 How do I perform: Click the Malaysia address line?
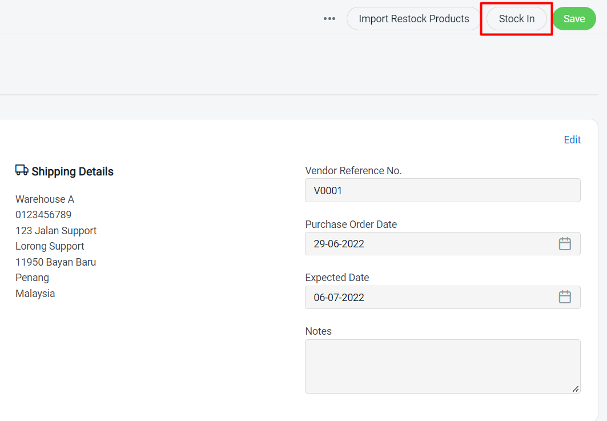(x=35, y=293)
